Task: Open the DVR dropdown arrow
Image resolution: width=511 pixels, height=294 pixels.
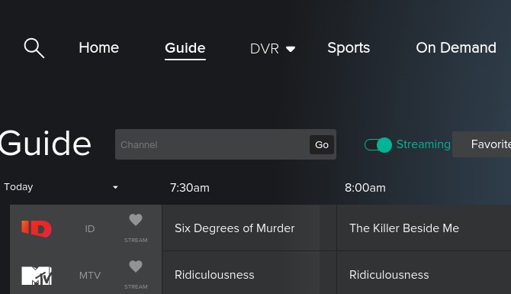Action: pyautogui.click(x=291, y=49)
